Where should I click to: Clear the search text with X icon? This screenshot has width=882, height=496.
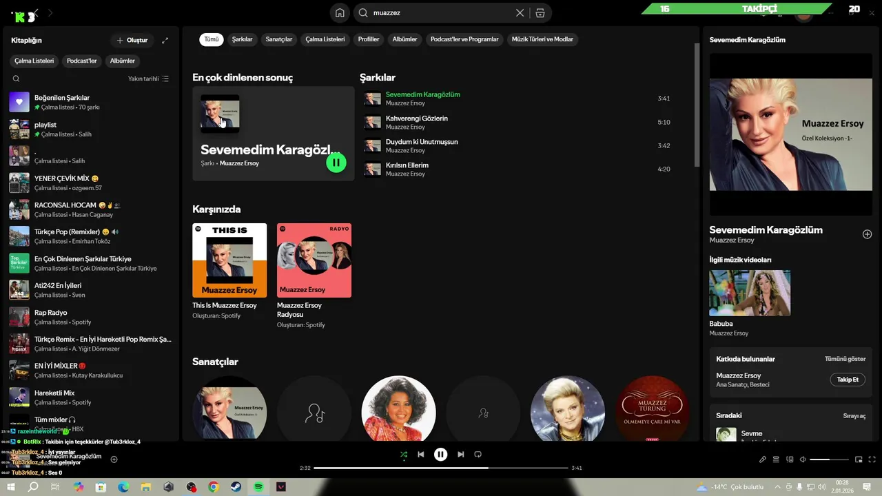point(520,12)
